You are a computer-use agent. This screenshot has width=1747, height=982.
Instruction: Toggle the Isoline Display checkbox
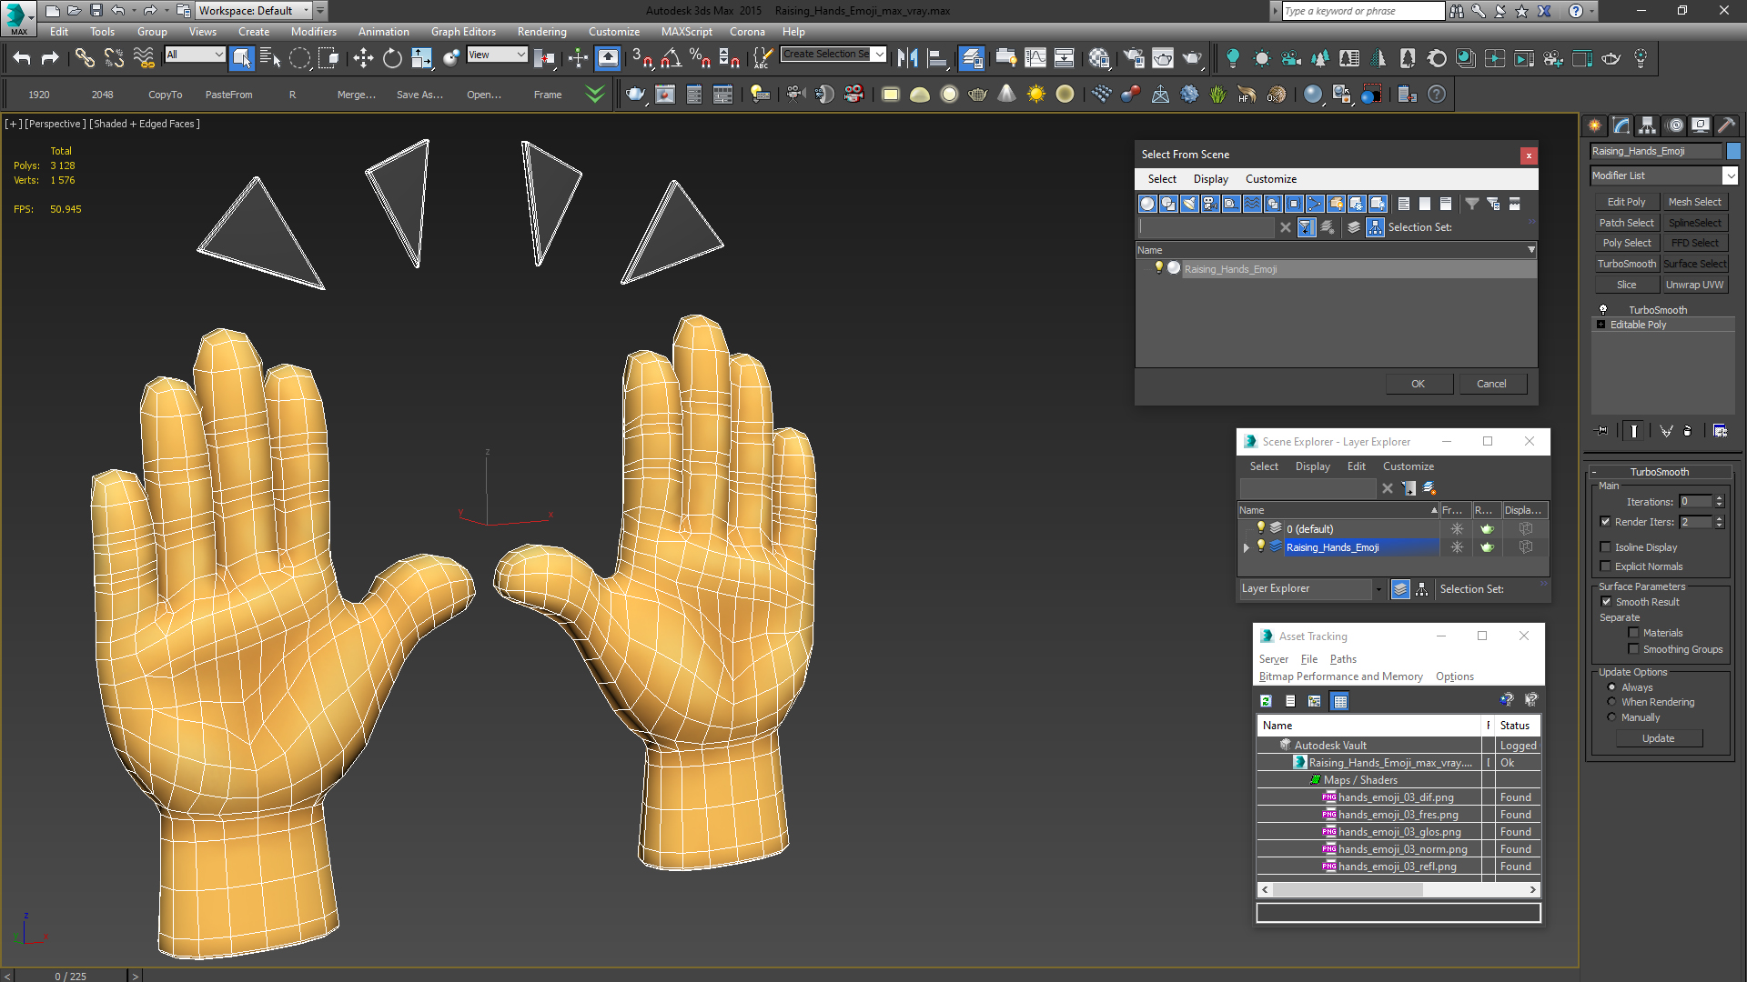(1606, 547)
